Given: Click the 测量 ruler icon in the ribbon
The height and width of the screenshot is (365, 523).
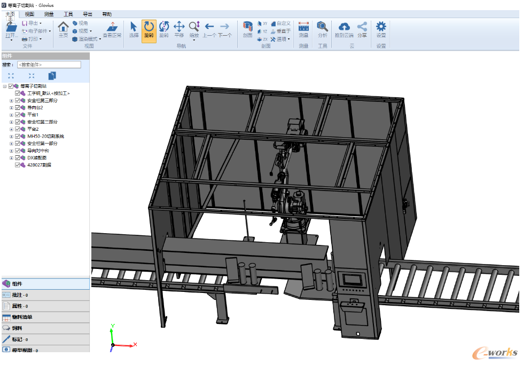Looking at the screenshot, I should 303,27.
